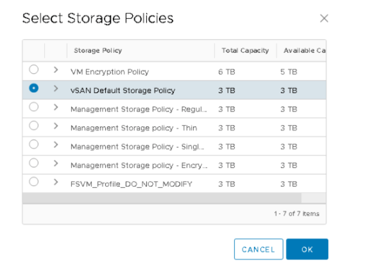
Task: Expand FSVM_Profile_DO_NOT_MODIFY row details
Action: [x=55, y=182]
